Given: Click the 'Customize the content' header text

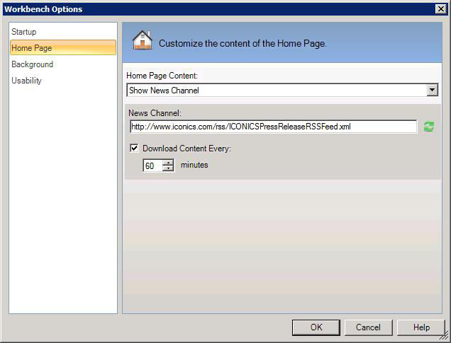Looking at the screenshot, I should click(x=243, y=43).
